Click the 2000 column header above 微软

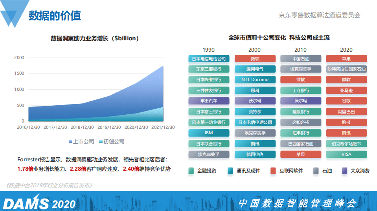(254, 50)
